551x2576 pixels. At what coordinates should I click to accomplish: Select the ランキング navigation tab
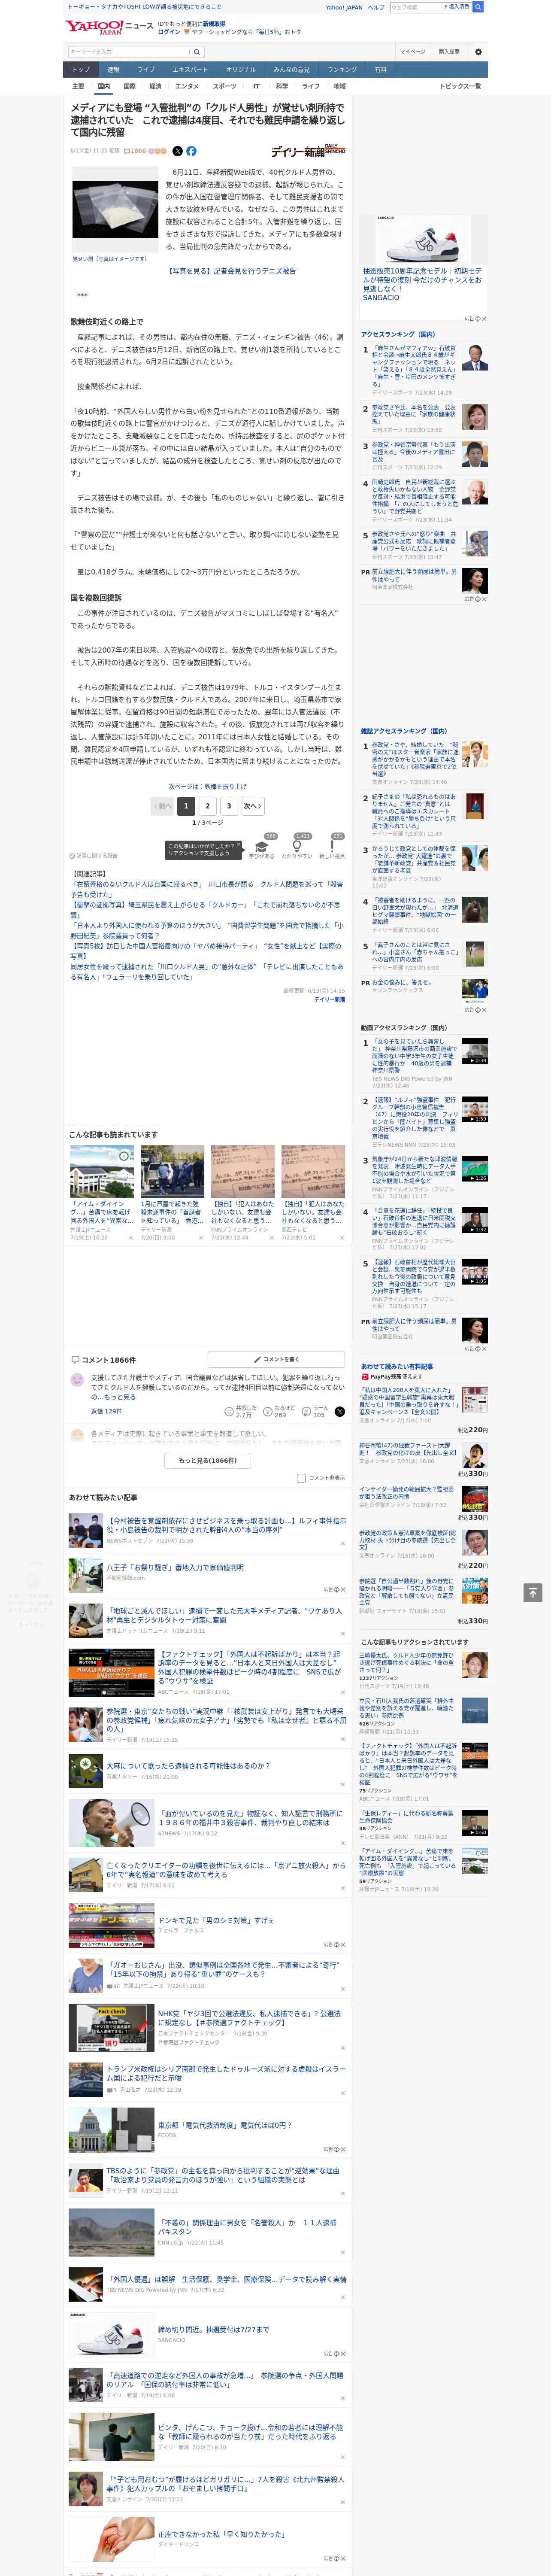(x=342, y=70)
